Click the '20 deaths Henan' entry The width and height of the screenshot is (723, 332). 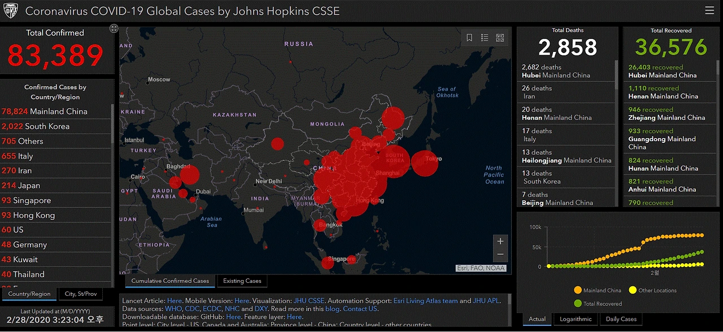(566, 113)
